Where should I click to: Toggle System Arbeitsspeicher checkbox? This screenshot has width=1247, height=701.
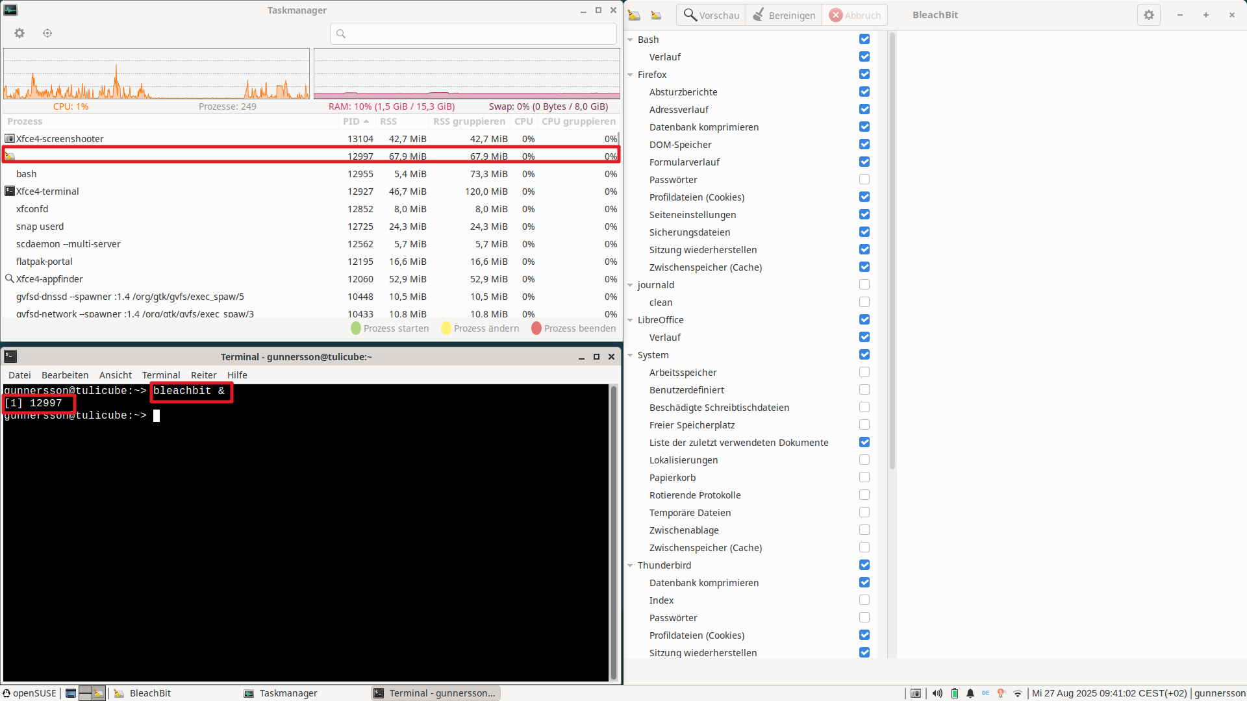coord(864,373)
